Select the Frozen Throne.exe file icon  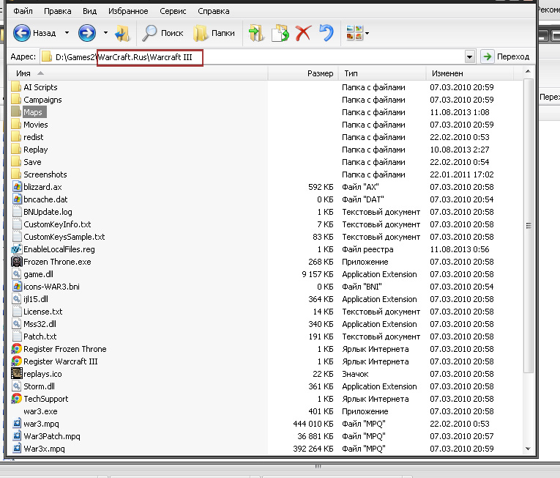[x=17, y=262]
